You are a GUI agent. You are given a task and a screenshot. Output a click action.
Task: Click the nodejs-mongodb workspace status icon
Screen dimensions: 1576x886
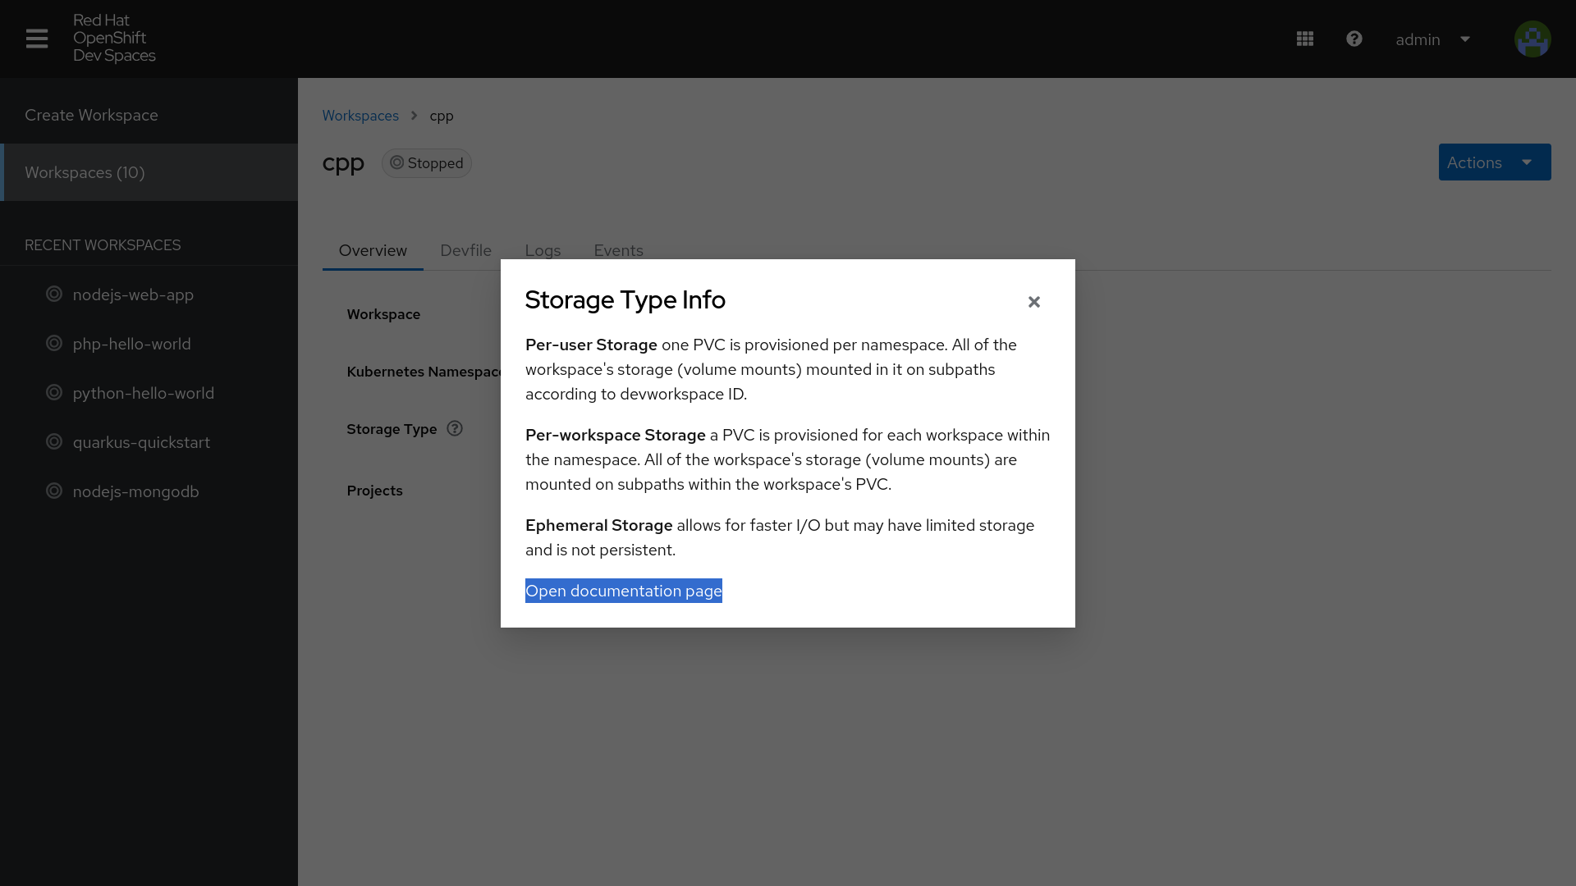pyautogui.click(x=54, y=491)
